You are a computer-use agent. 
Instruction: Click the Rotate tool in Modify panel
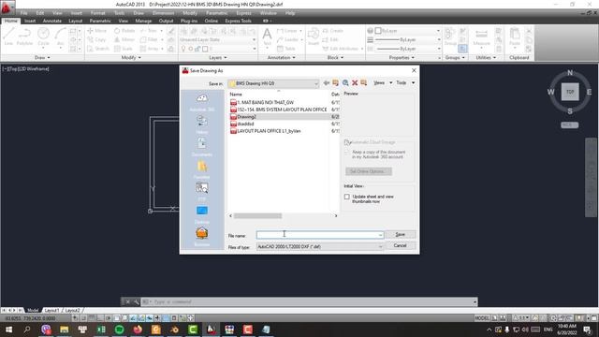tap(124, 31)
